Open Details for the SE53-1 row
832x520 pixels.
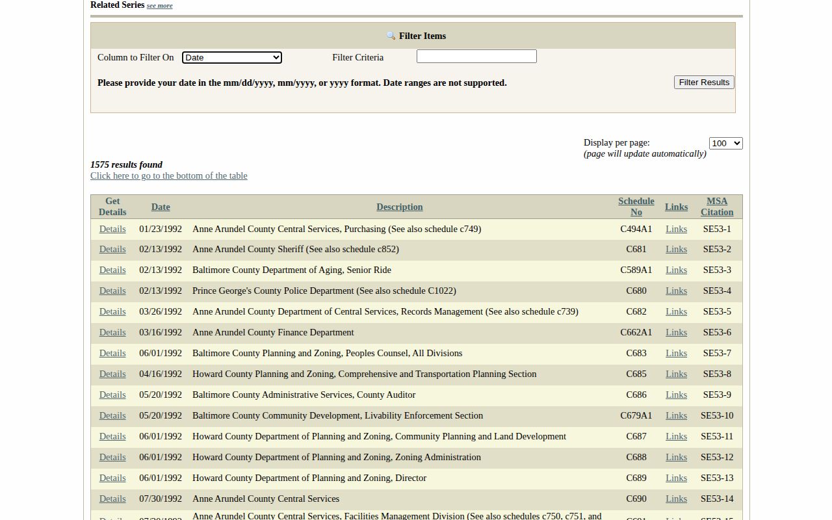coord(112,229)
